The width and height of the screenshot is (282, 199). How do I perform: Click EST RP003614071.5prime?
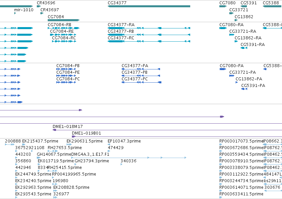pos(241,187)
